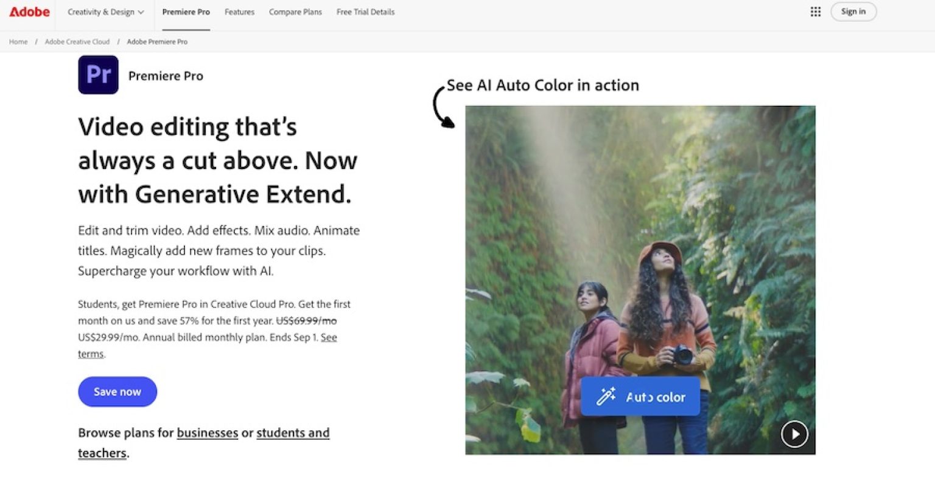The height and width of the screenshot is (477, 935).
Task: Click the Save now button
Action: tap(117, 392)
